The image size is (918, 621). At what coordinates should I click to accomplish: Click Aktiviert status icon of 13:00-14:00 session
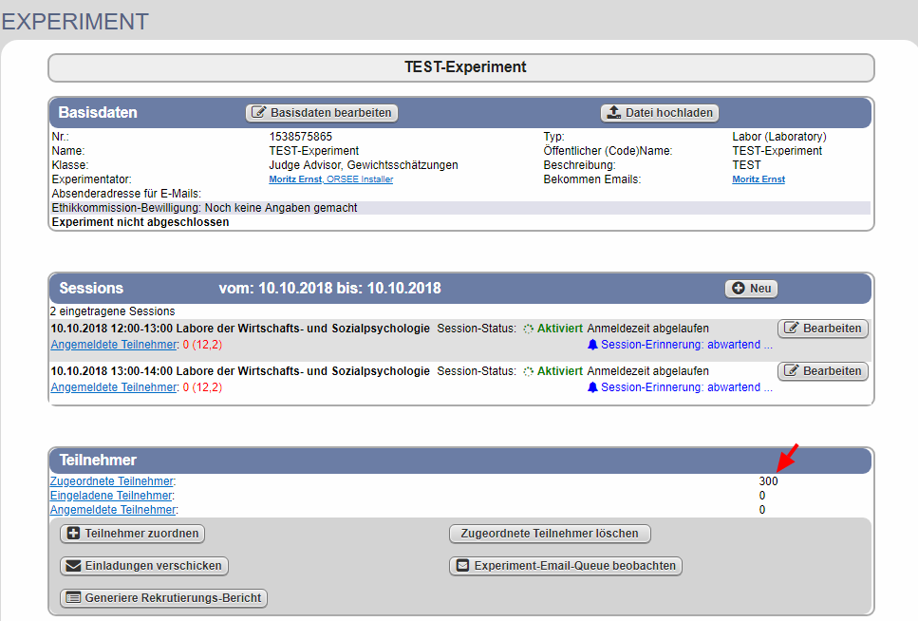(528, 371)
